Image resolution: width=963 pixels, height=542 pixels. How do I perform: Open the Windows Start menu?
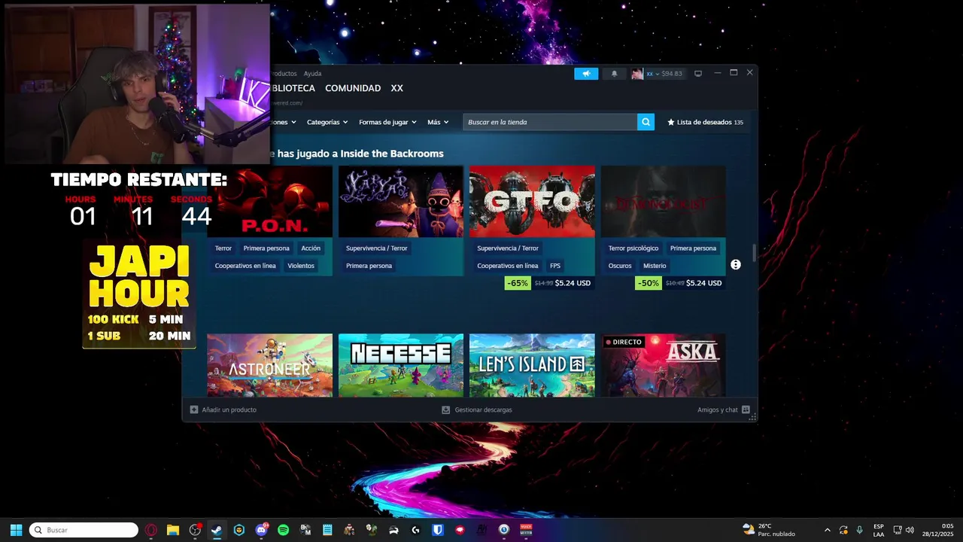tap(16, 530)
